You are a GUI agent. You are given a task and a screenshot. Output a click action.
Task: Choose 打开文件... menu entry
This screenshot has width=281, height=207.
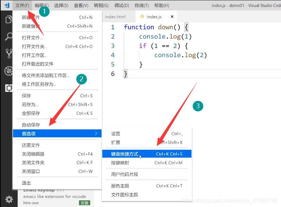[x=57, y=38]
